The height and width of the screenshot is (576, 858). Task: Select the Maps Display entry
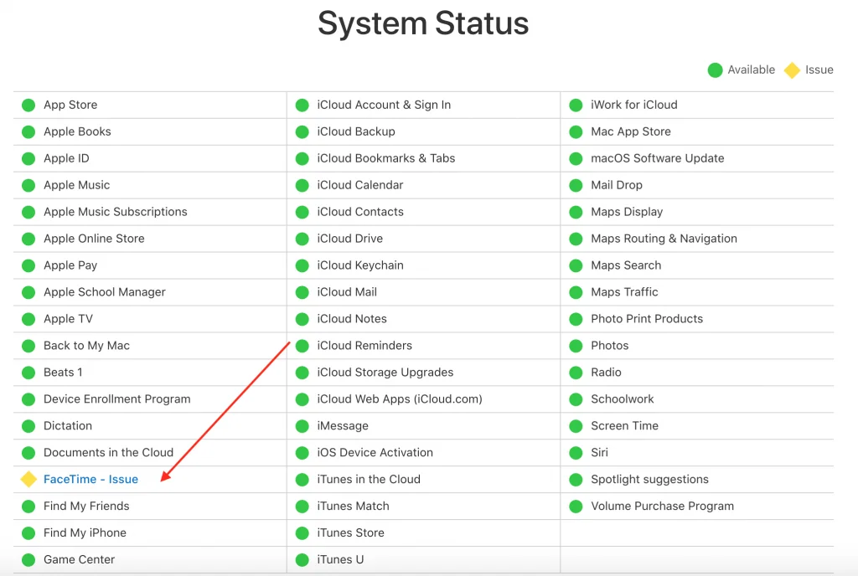point(627,212)
